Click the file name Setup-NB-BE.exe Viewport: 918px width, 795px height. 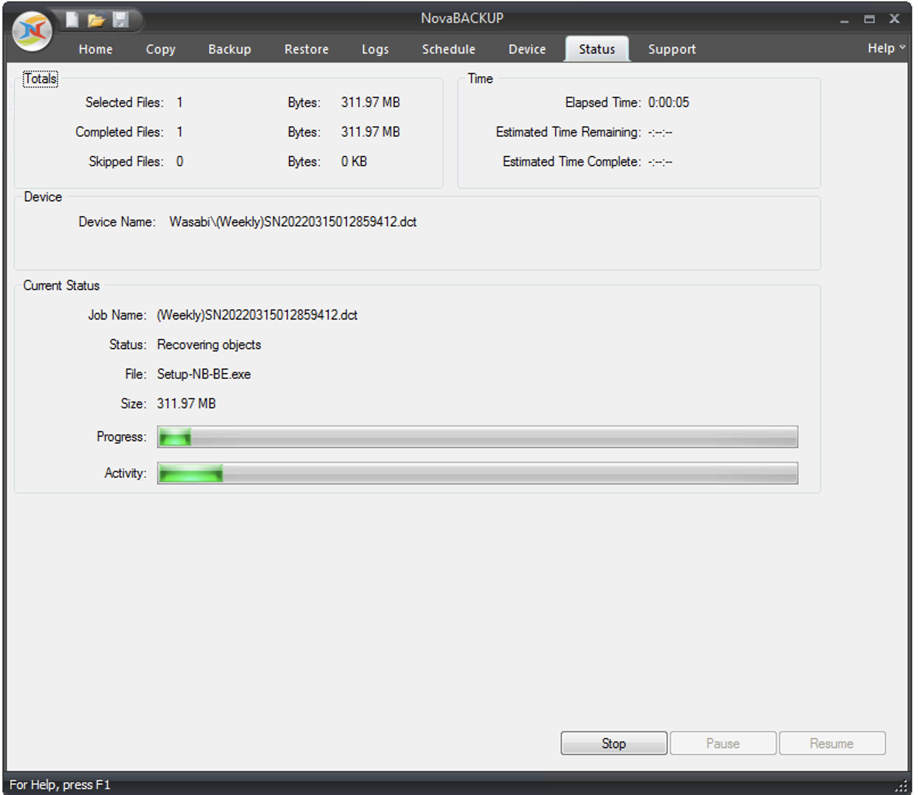click(x=204, y=374)
